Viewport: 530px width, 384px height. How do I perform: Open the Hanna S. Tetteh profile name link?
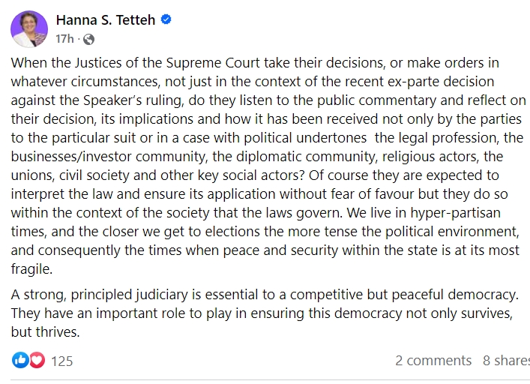(106, 20)
